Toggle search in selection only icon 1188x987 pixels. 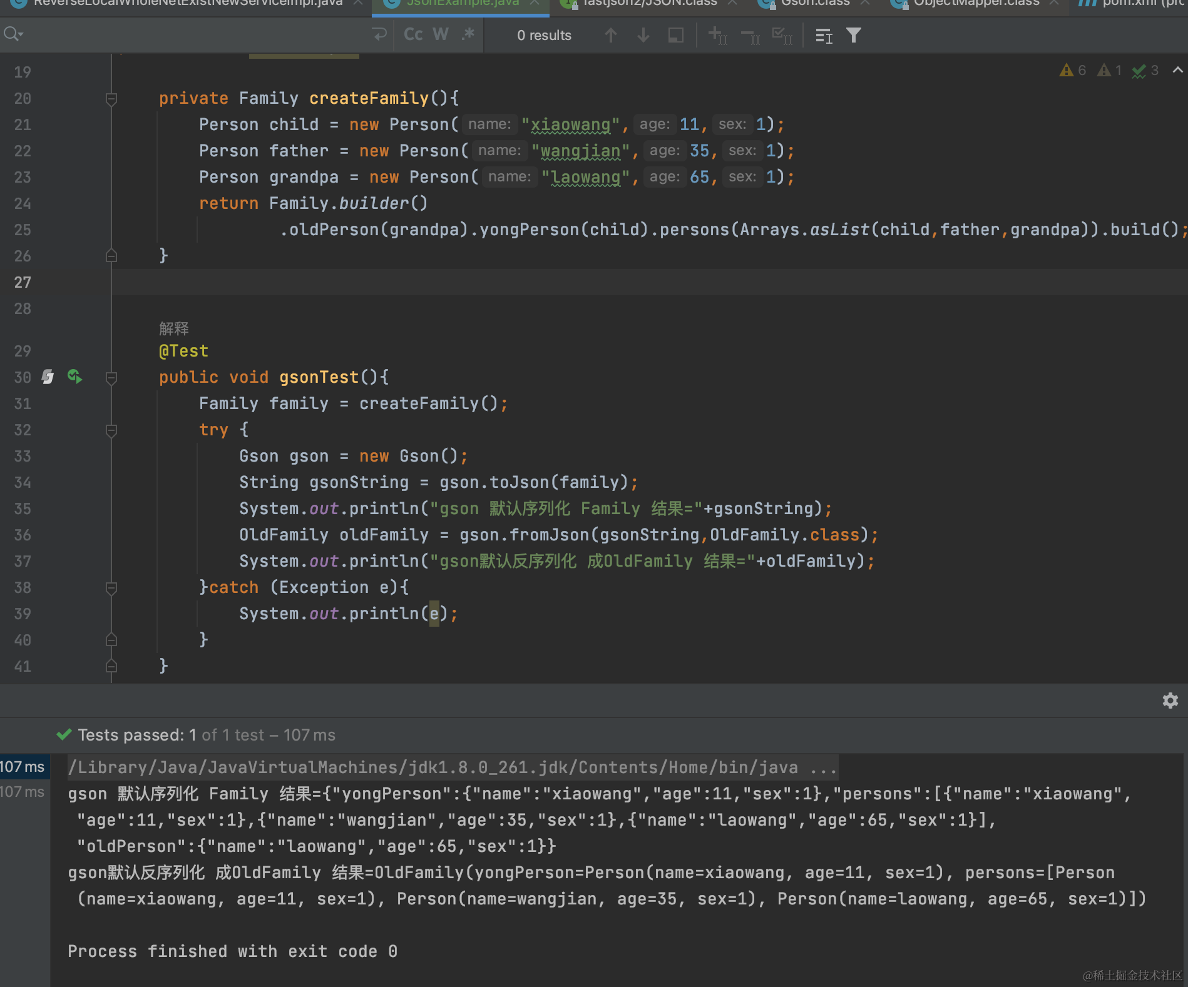675,35
